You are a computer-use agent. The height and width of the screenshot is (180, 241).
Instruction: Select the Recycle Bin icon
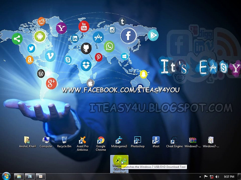coord(64,142)
